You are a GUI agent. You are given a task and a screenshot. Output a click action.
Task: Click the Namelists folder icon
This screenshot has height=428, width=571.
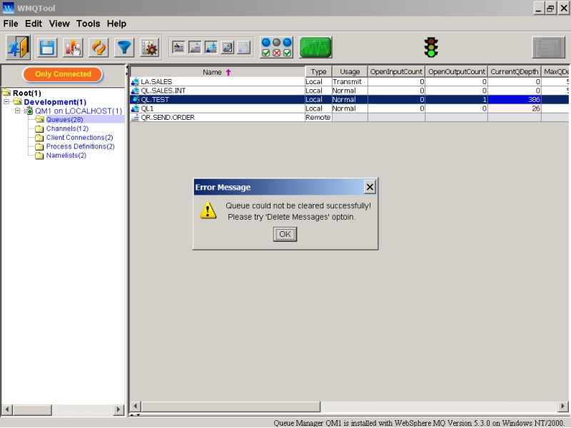[39, 156]
